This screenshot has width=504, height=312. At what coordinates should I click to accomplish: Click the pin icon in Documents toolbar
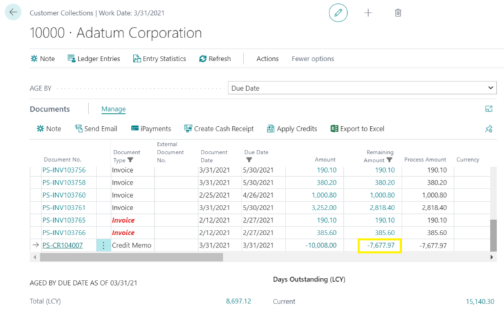[488, 129]
